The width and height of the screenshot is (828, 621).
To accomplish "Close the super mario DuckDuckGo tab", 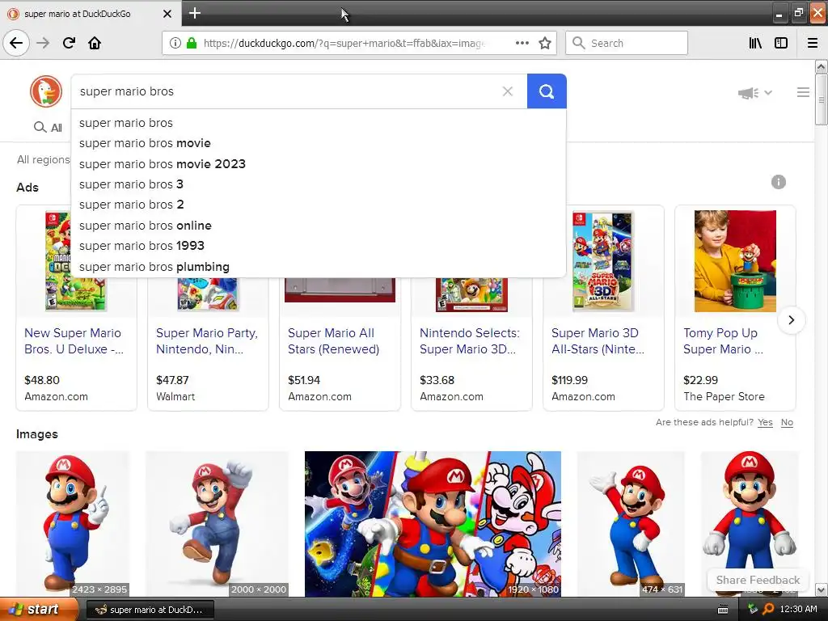I will pyautogui.click(x=167, y=14).
